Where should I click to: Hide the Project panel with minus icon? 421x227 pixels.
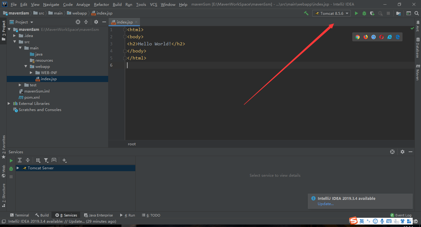[104, 22]
